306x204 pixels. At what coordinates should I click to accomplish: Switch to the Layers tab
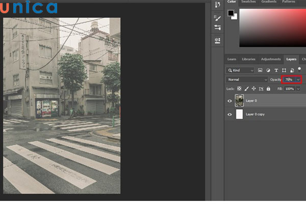point(291,59)
